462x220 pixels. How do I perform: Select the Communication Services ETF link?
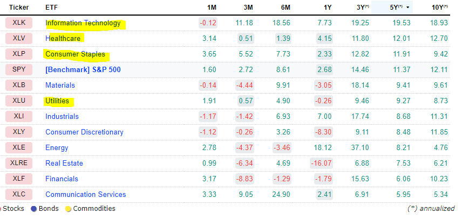coord(85,195)
